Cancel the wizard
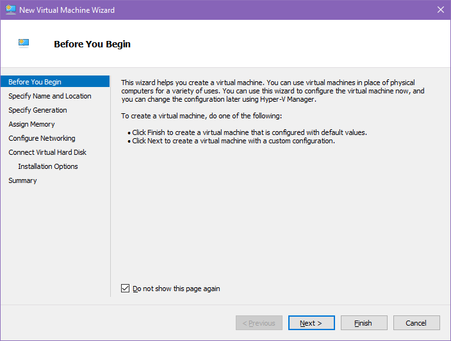 click(416, 323)
